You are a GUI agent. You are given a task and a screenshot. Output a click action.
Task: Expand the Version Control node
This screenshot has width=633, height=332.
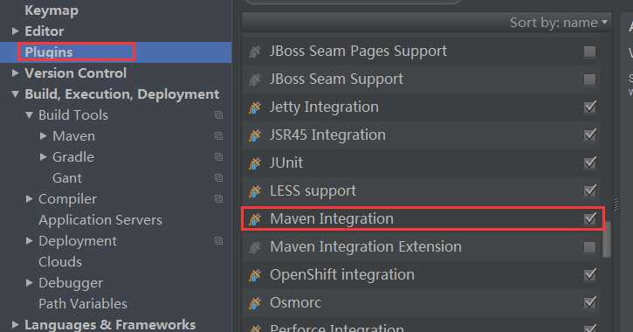pyautogui.click(x=15, y=73)
